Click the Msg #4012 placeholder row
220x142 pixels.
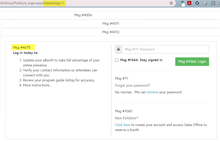(x=111, y=32)
